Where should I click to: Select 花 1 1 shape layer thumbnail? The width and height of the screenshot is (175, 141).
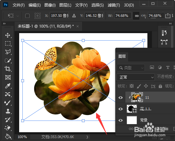pyautogui.click(x=132, y=109)
